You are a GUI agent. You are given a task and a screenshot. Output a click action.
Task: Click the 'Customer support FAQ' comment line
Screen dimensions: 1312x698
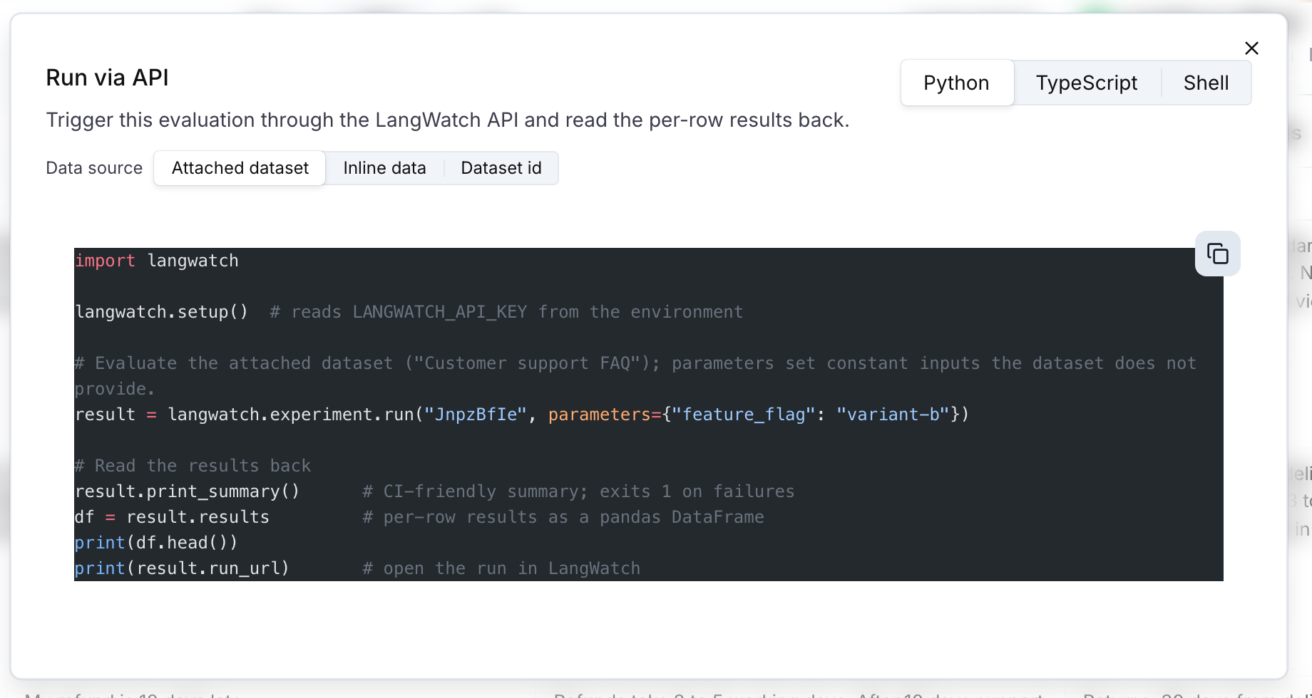coord(635,376)
